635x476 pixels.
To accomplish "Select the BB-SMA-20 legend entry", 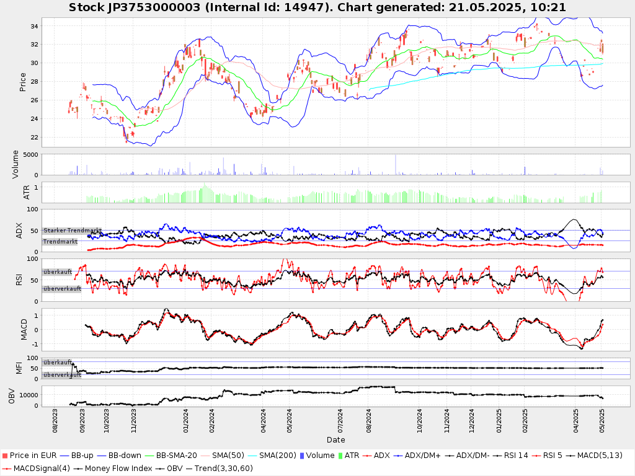I will (x=171, y=456).
